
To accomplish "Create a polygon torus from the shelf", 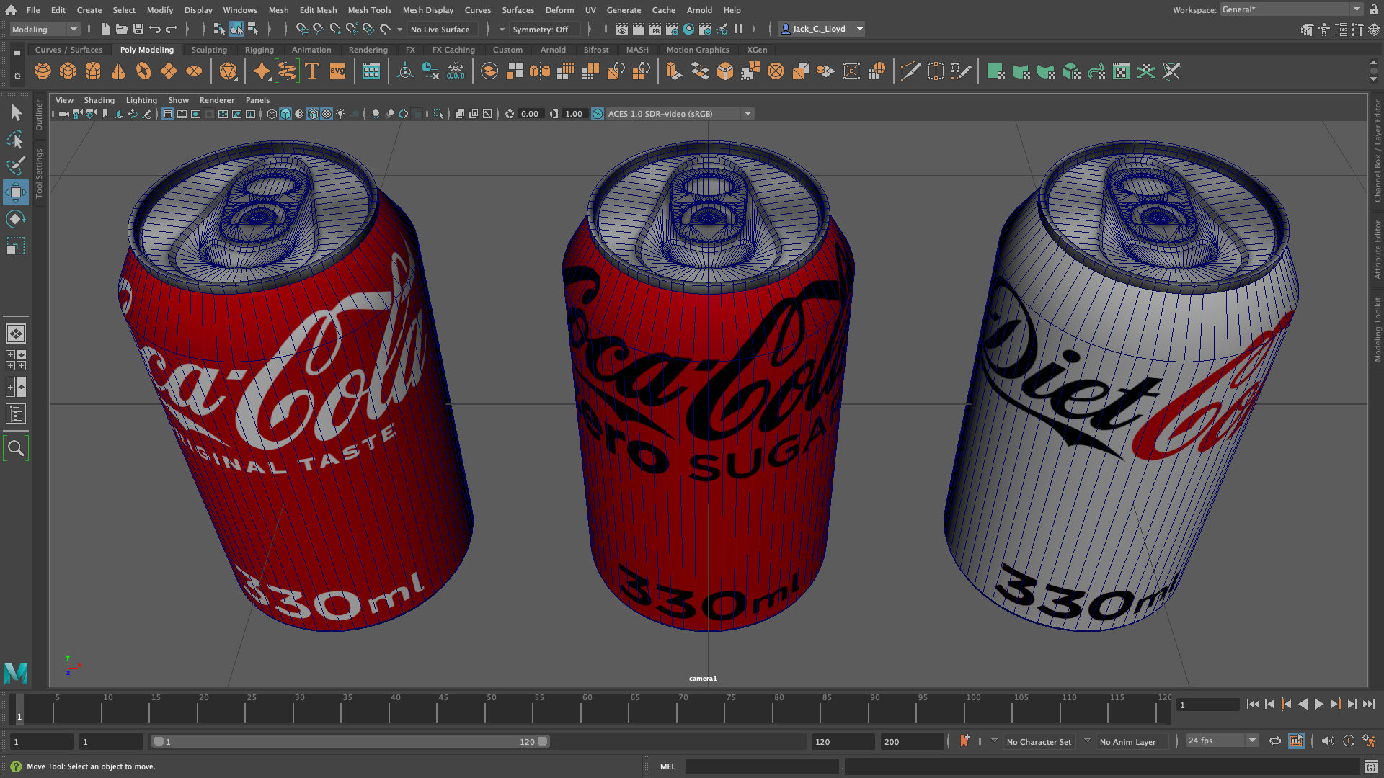I will tap(143, 71).
